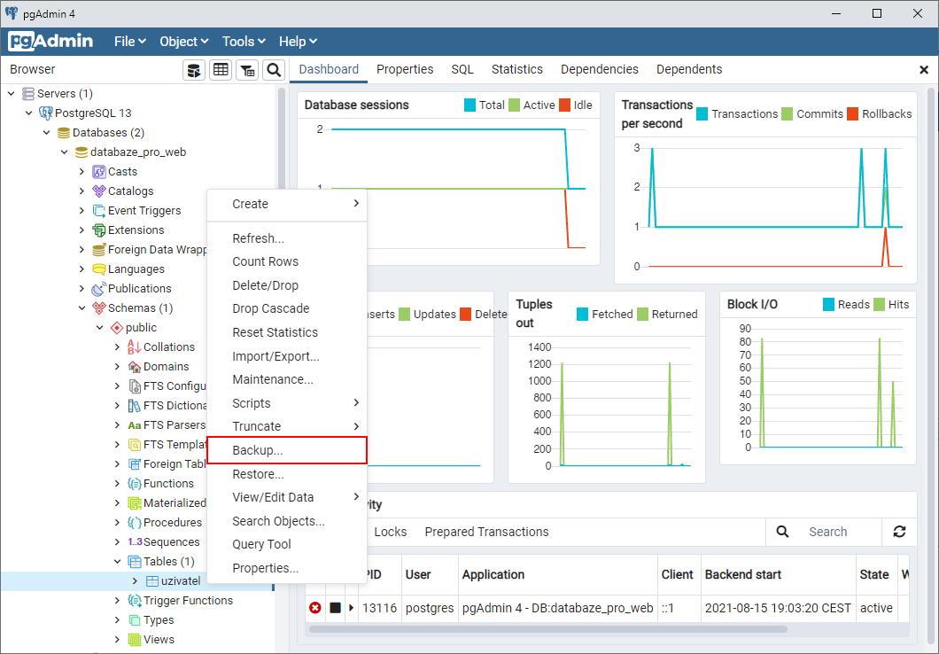The height and width of the screenshot is (654, 939).
Task: Select the PostgreSQL 13 server node
Action: tap(92, 113)
